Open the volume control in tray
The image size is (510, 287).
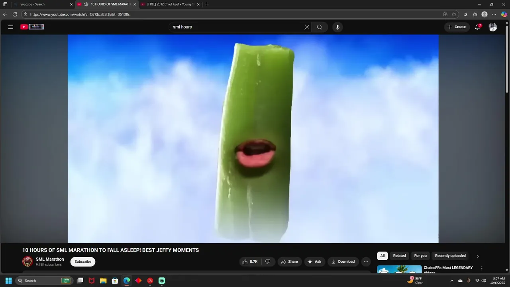coord(484,281)
